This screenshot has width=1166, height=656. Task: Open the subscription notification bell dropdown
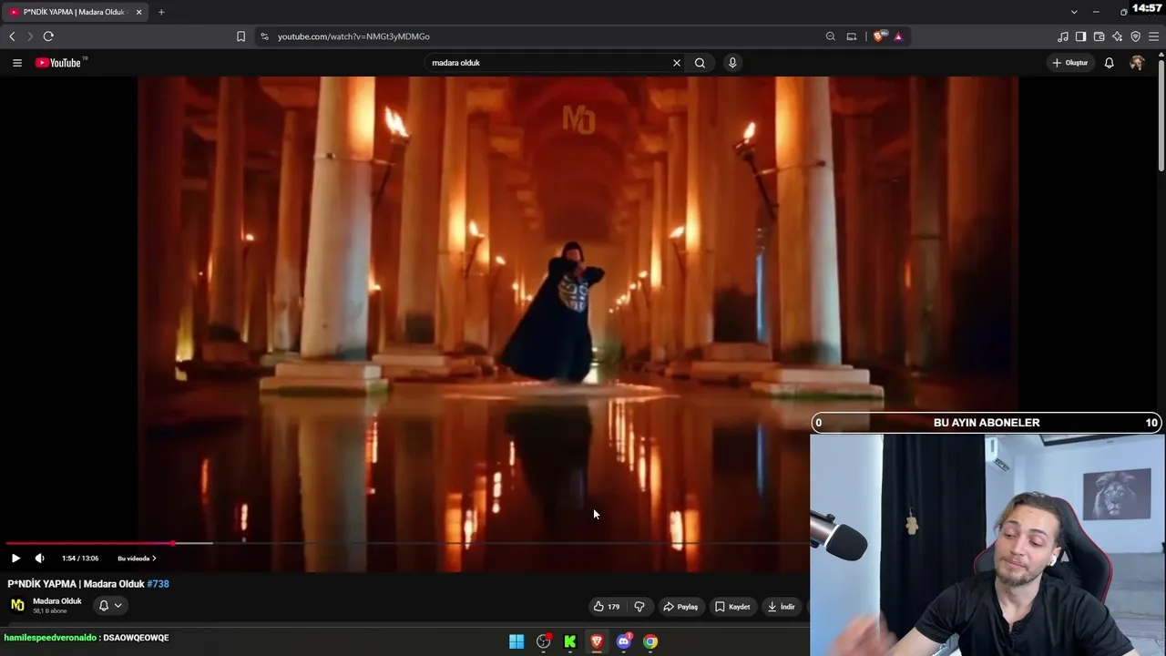coord(110,606)
